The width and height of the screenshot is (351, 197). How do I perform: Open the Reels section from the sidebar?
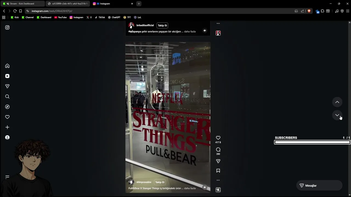(7, 76)
